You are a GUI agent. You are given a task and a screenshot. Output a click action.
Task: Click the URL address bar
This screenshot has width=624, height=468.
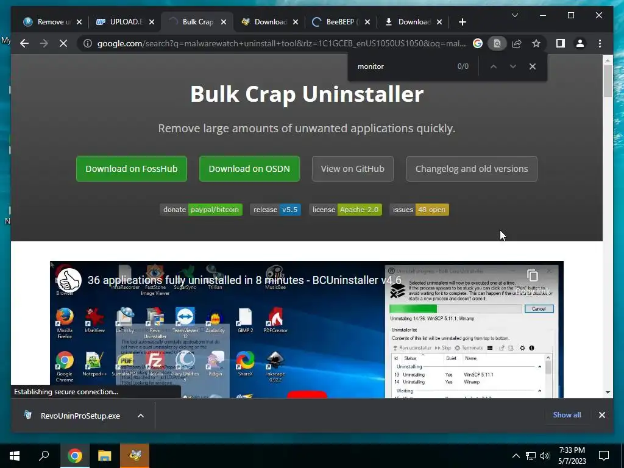tap(281, 43)
